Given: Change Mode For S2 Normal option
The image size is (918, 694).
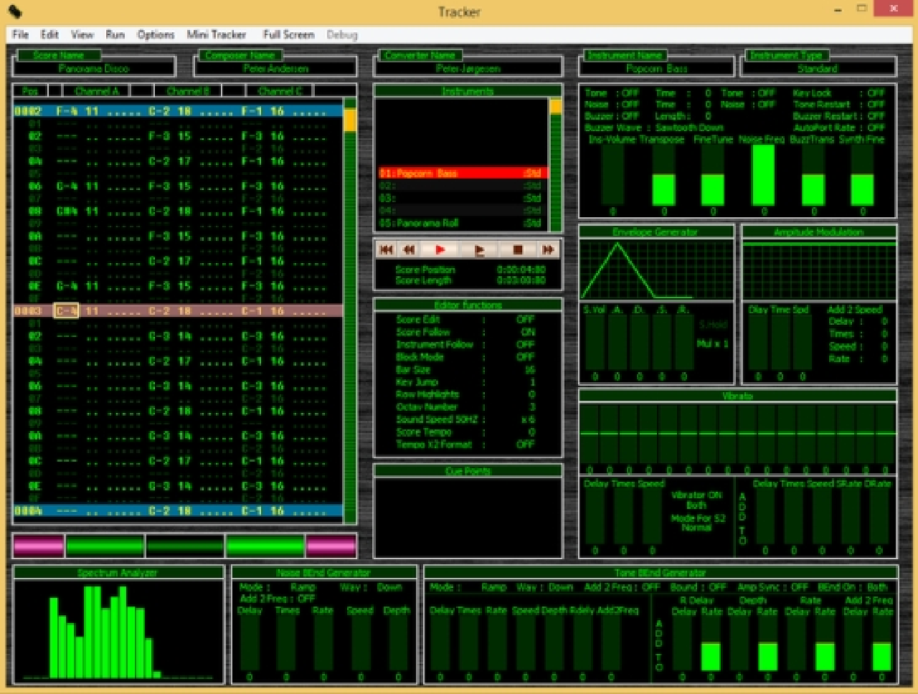Looking at the screenshot, I should [x=696, y=527].
